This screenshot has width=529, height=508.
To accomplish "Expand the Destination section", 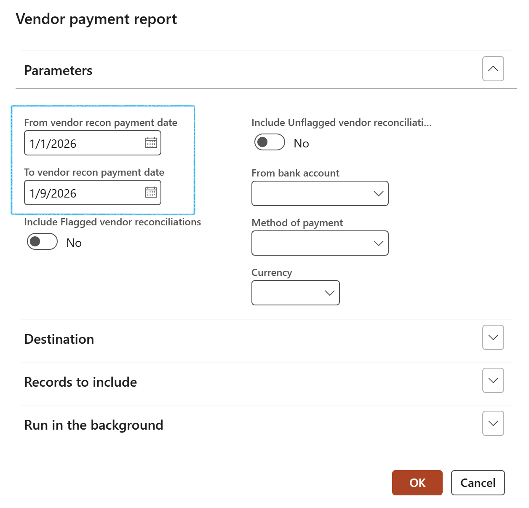I will pos(493,337).
